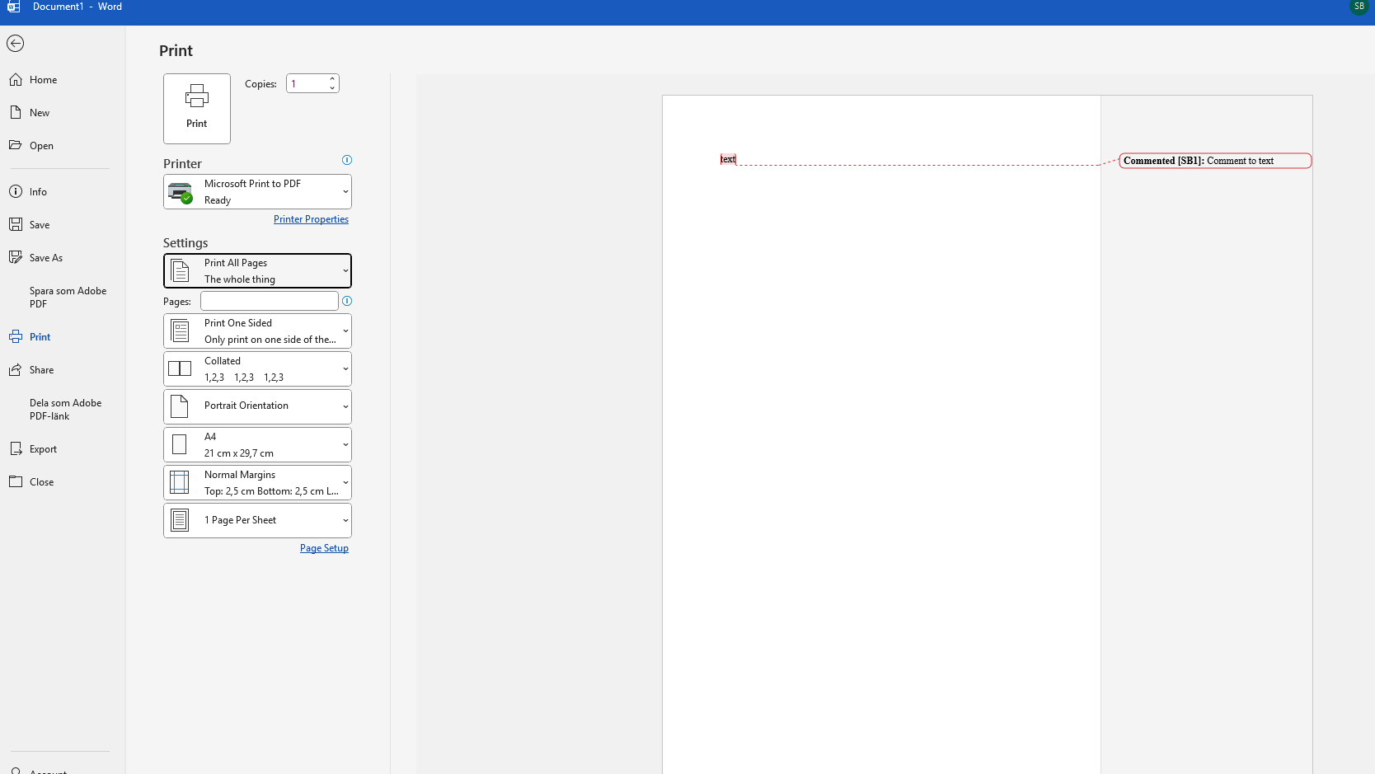Screen dimensions: 1375x774
Task: Click the Collated pages icon
Action: coord(180,369)
